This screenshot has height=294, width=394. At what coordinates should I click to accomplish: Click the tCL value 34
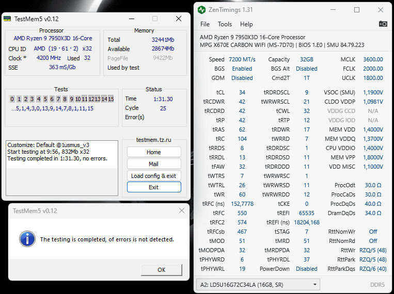[242, 92]
